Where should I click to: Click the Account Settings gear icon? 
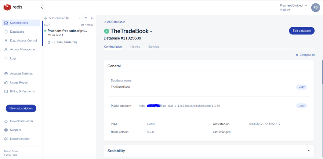pos(6,73)
